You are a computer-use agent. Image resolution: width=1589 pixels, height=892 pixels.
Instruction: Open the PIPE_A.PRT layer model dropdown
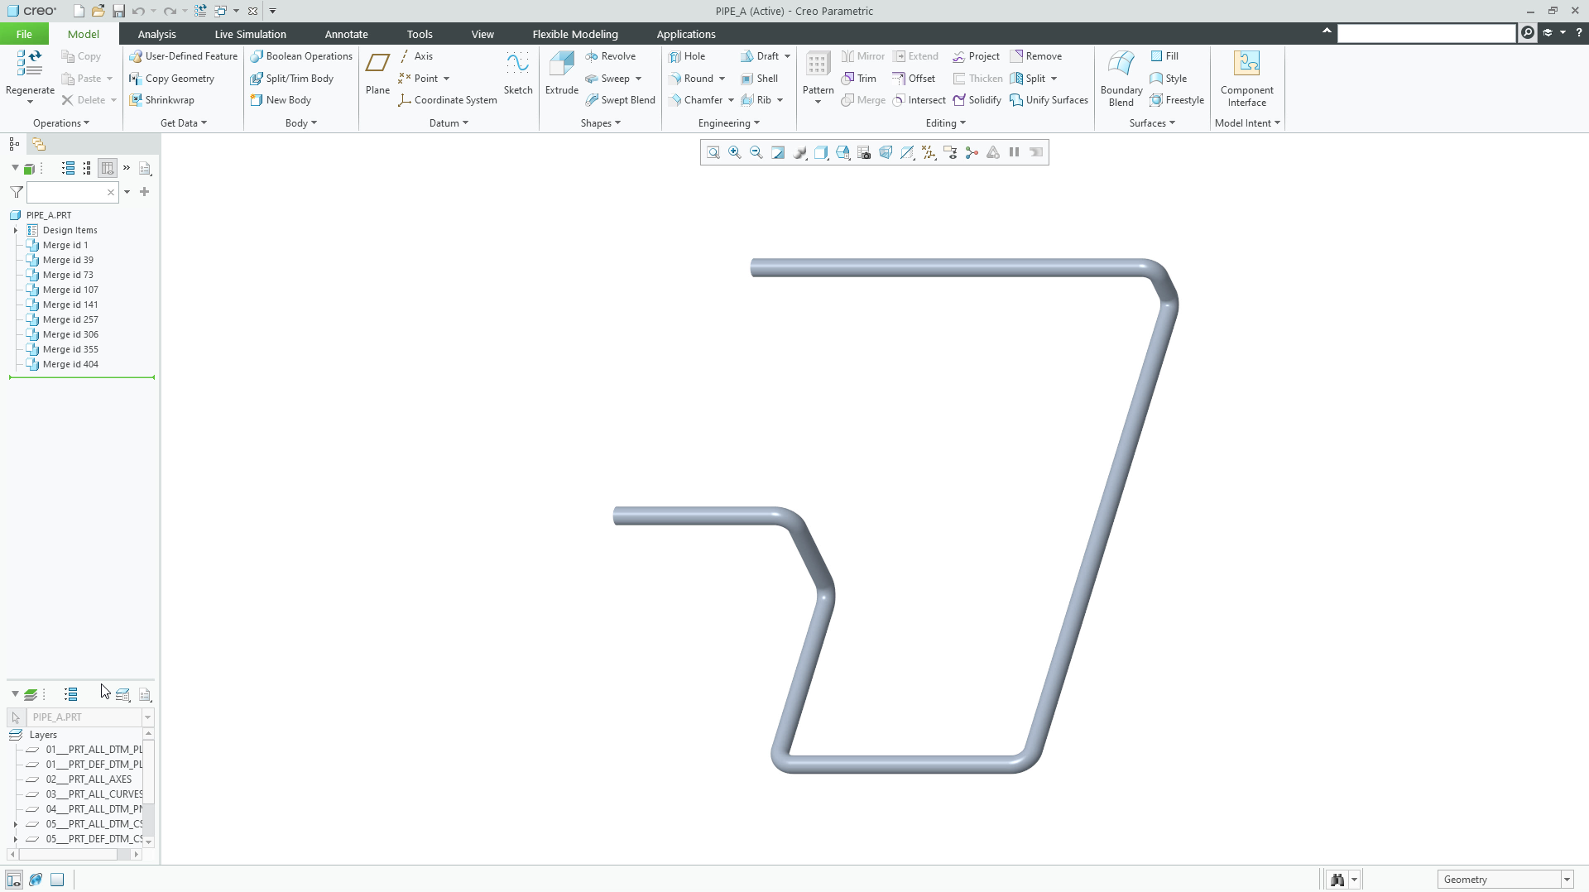pos(147,717)
